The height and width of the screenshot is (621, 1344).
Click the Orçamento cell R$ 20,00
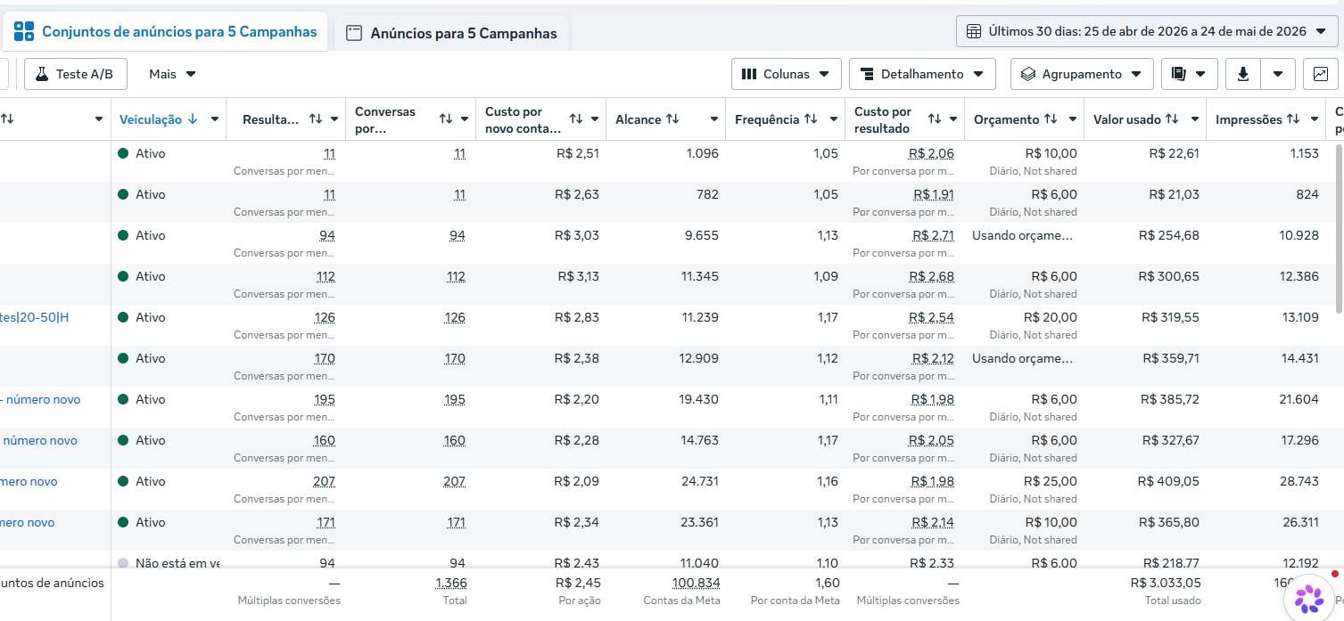click(1051, 317)
